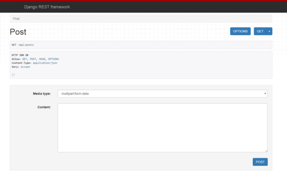Viewport: 287px width, 171px height.
Task: Click the arrow on multipart/form-data dropdown
Action: pyautogui.click(x=265, y=93)
